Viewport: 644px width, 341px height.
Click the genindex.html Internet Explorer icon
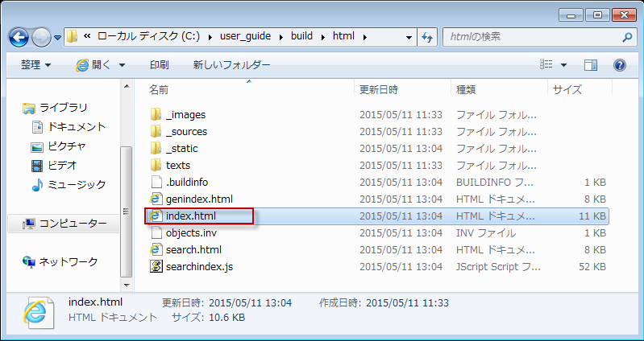pos(156,199)
